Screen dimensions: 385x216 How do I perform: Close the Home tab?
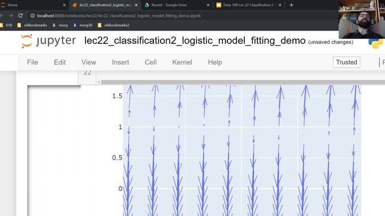[x=64, y=5]
